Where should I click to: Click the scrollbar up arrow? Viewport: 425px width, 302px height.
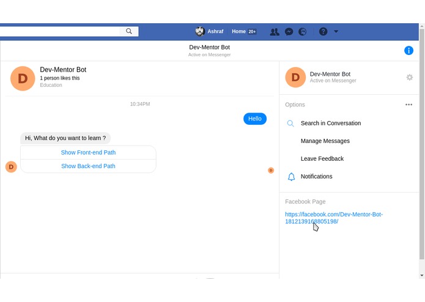[x=422, y=26]
